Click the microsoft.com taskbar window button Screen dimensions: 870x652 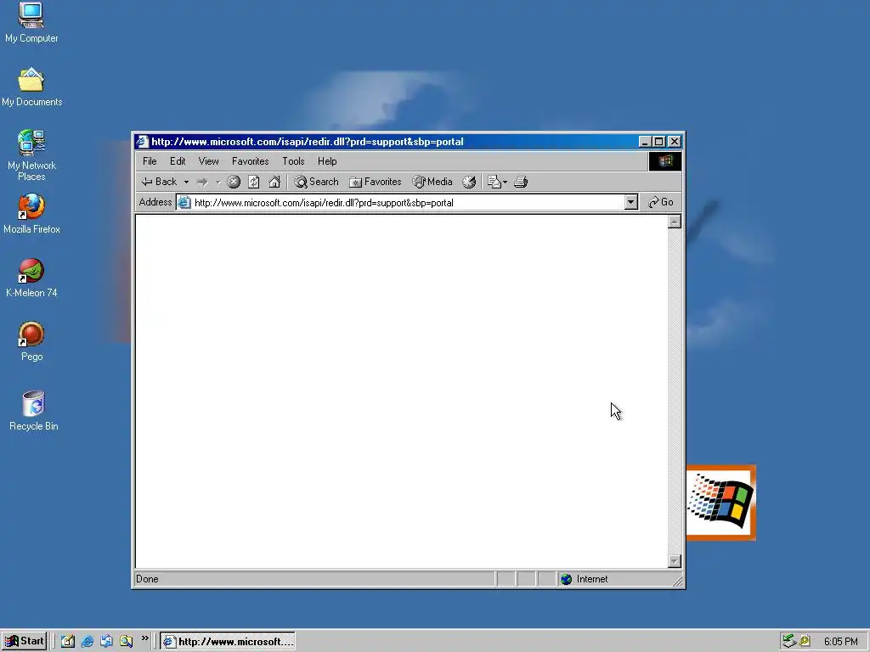point(228,642)
